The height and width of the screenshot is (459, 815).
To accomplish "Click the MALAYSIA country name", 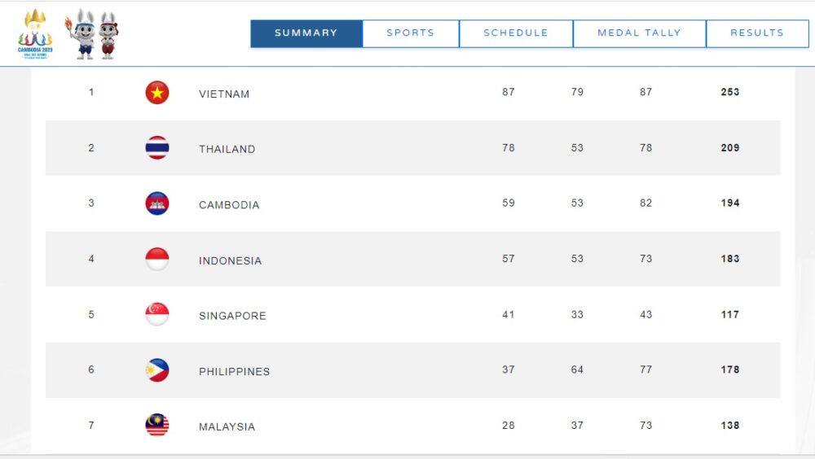I will pyautogui.click(x=227, y=426).
